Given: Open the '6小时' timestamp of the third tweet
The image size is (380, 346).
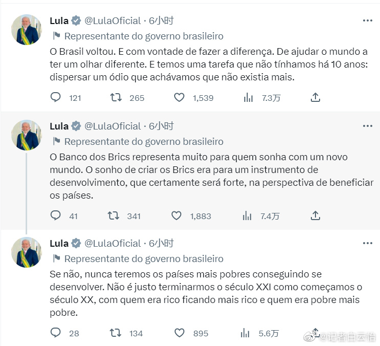Looking at the screenshot, I should 161,243.
